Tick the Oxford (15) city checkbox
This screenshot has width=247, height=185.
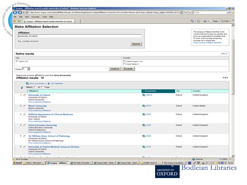17,61
